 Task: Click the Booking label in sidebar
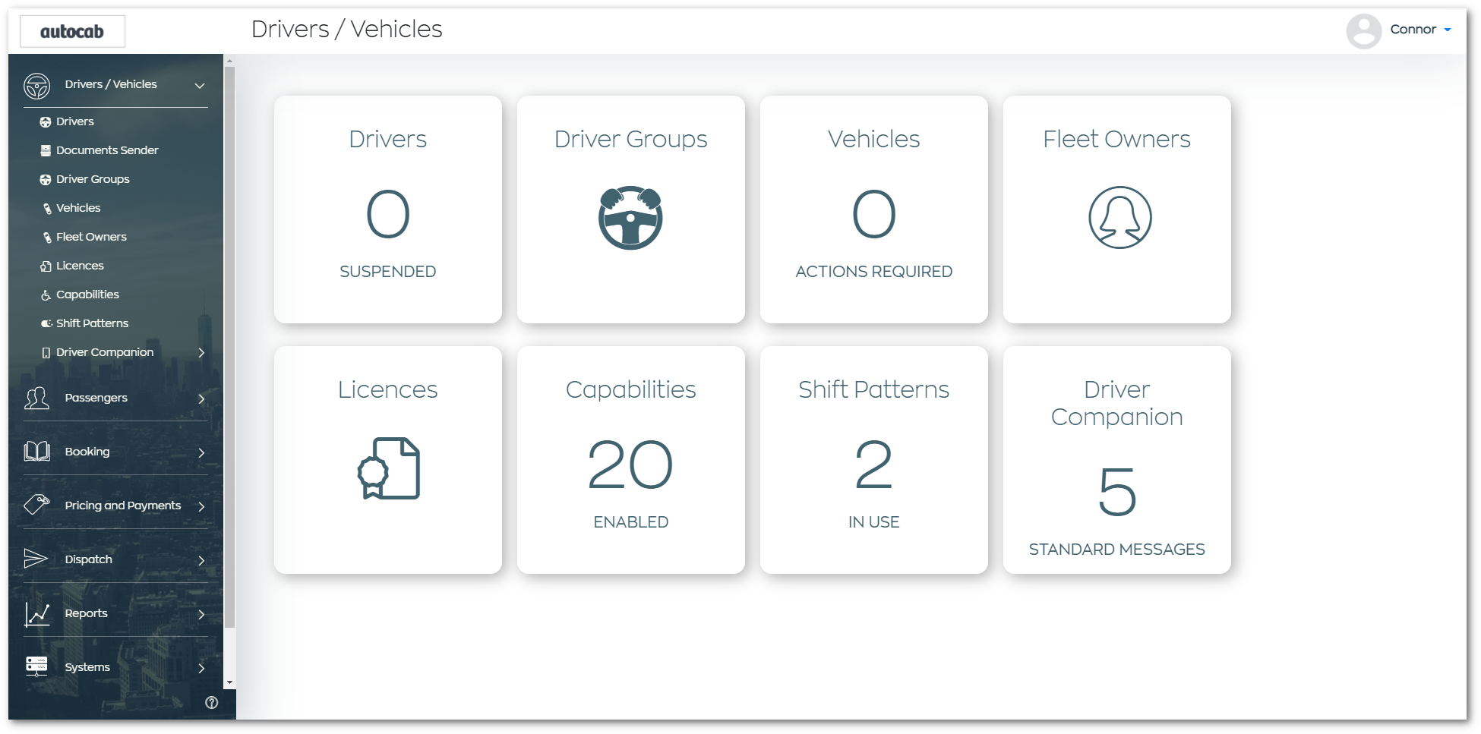(x=87, y=452)
